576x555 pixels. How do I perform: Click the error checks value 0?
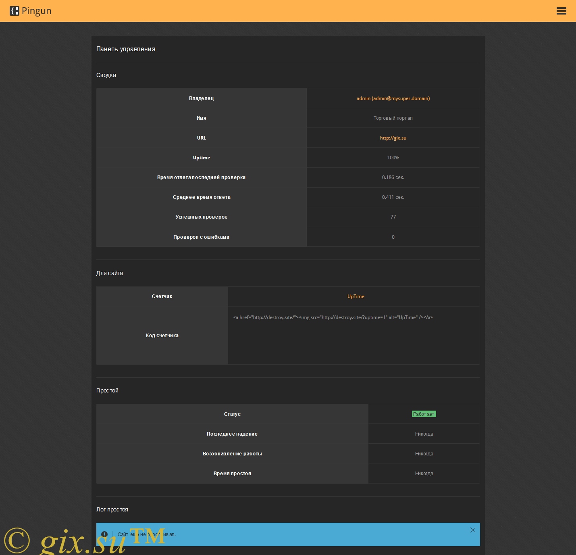point(393,237)
